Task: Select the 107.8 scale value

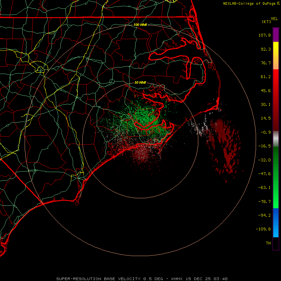Action: pyautogui.click(x=264, y=35)
